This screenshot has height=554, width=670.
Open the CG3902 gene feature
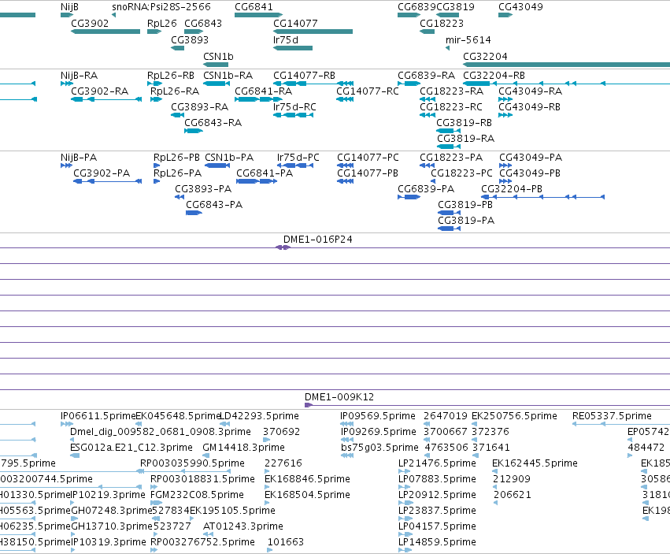[x=105, y=32]
